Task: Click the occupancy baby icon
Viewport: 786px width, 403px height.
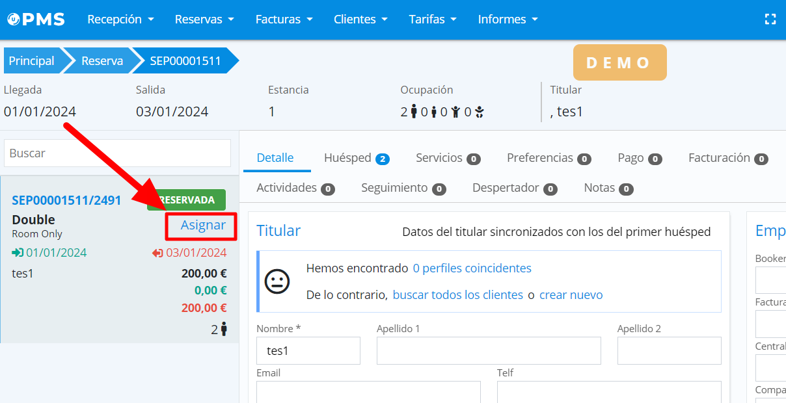Action: point(480,112)
